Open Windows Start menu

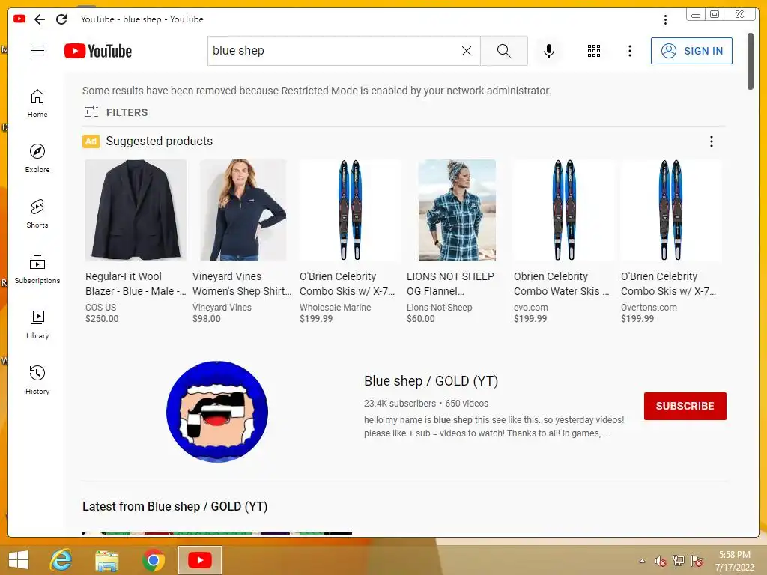pos(19,560)
